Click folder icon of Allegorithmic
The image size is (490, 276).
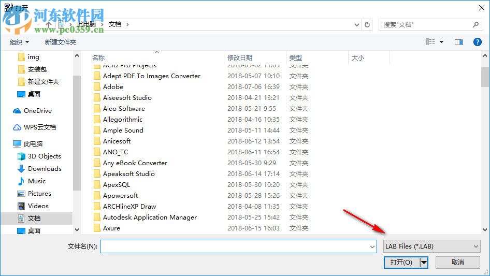[97, 120]
